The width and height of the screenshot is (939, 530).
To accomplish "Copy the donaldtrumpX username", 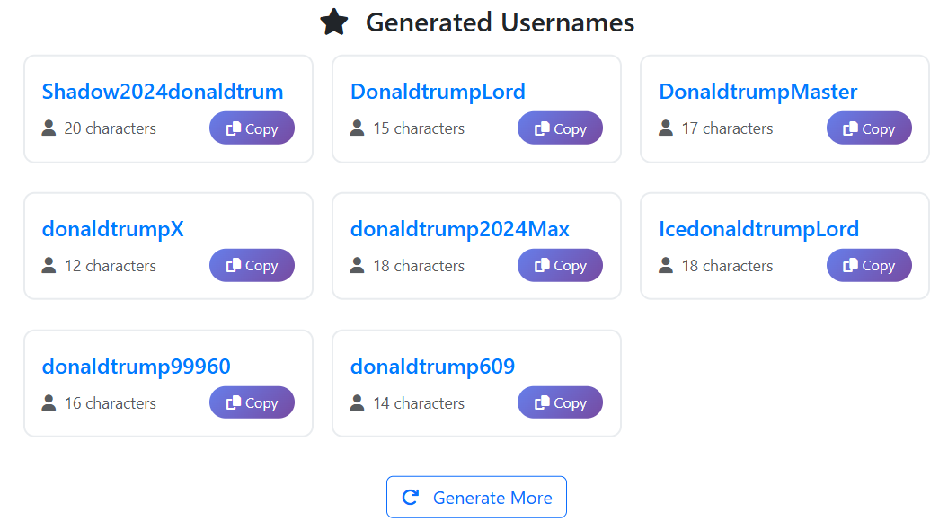I will click(252, 265).
